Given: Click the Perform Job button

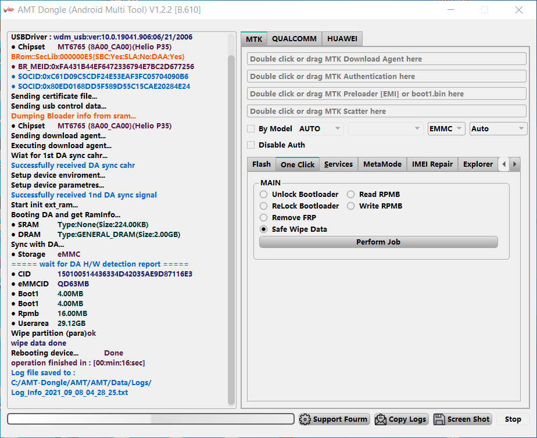Looking at the screenshot, I should coord(378,242).
